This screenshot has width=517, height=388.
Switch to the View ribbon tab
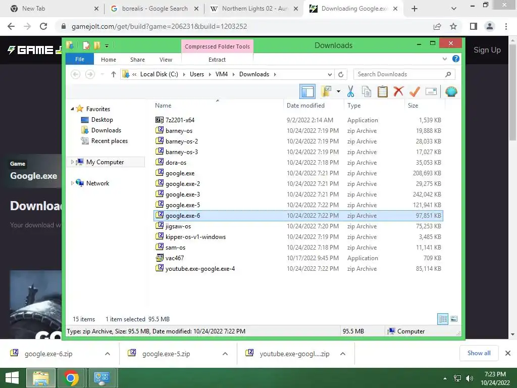166,60
